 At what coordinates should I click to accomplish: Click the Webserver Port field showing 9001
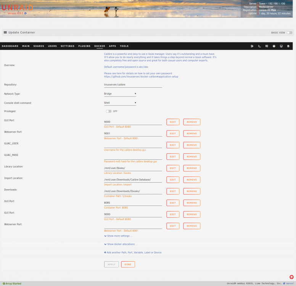click(133, 133)
